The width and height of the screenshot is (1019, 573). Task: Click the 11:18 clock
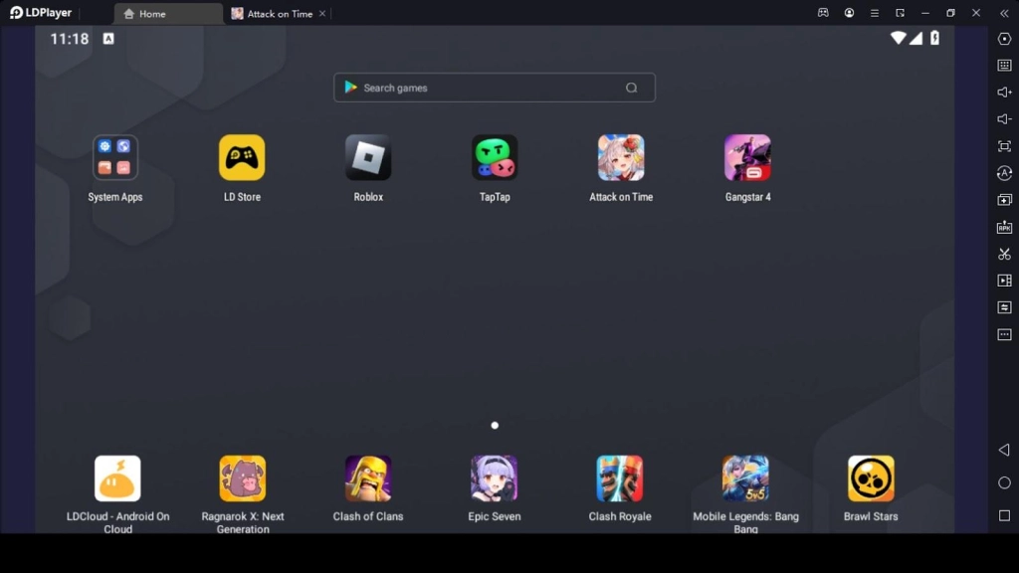coord(69,39)
